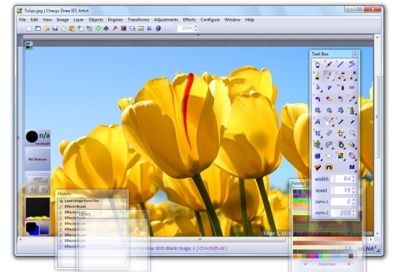Viewport: 401px width, 272px height.
Task: Click the alpha.1 value stepper arrows
Action: 354,201
